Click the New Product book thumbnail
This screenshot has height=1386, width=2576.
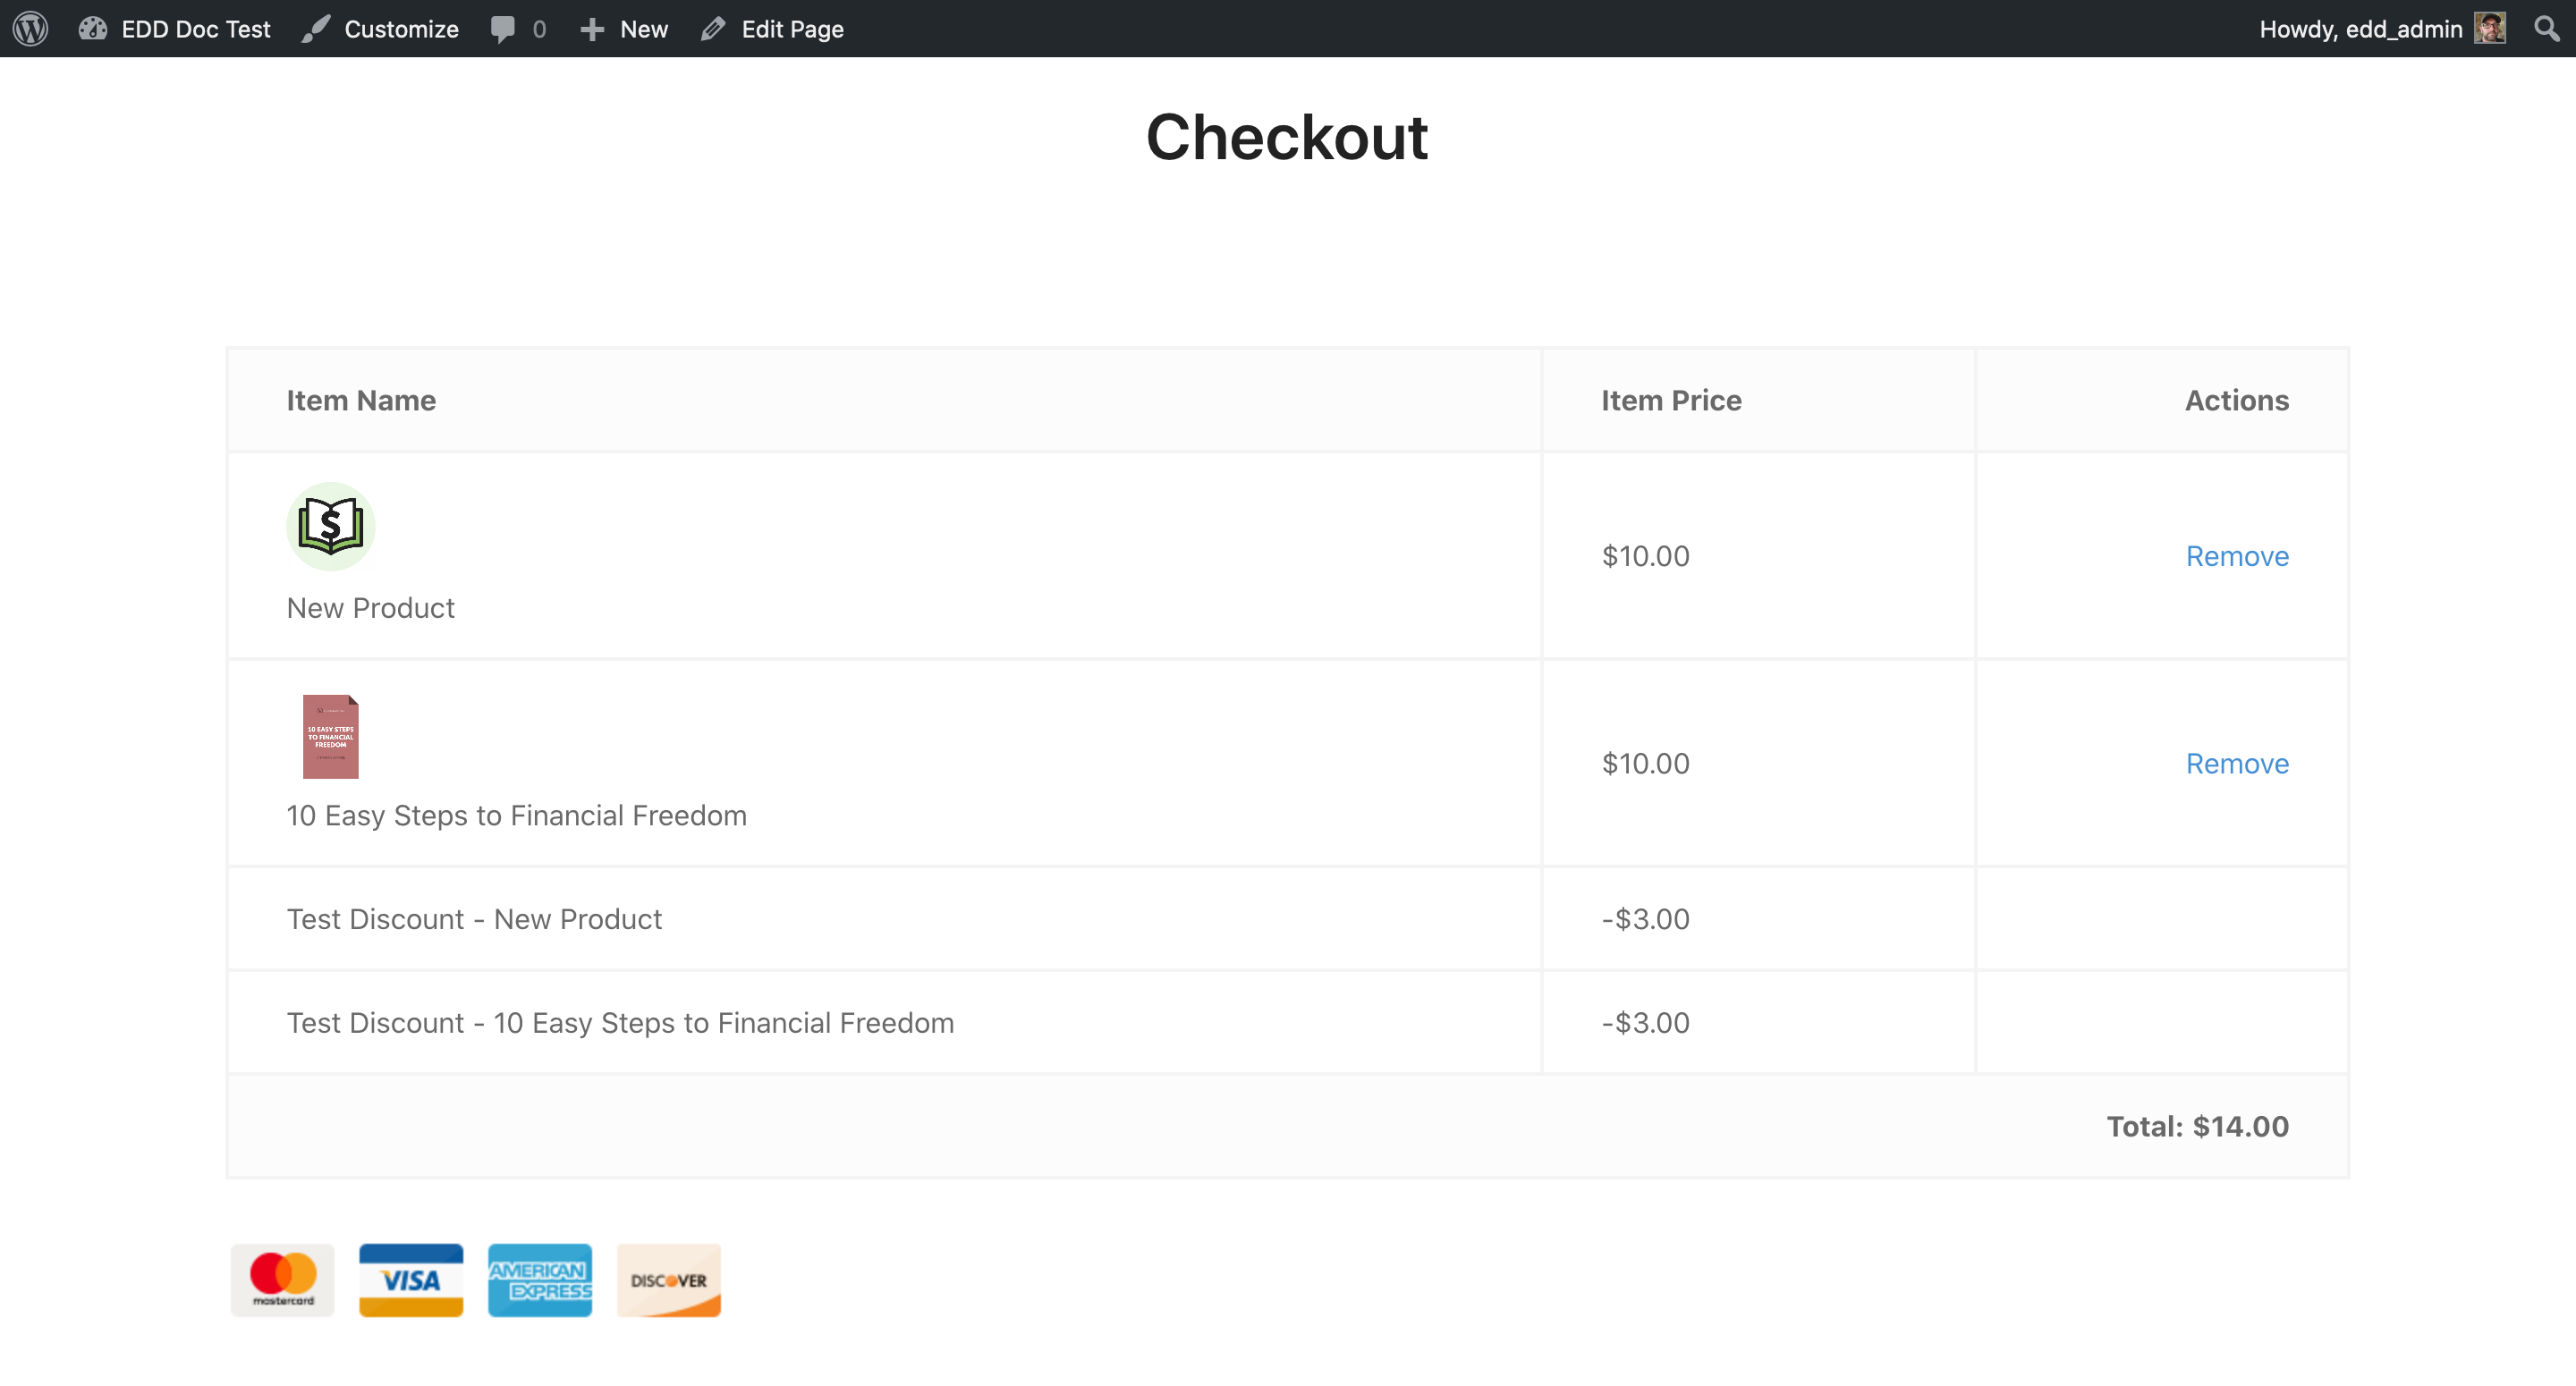(331, 526)
